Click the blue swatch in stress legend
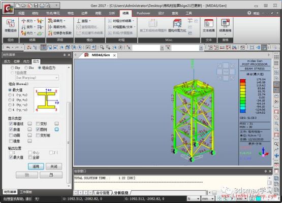Screen dimensions: 282x203 tap(242, 111)
